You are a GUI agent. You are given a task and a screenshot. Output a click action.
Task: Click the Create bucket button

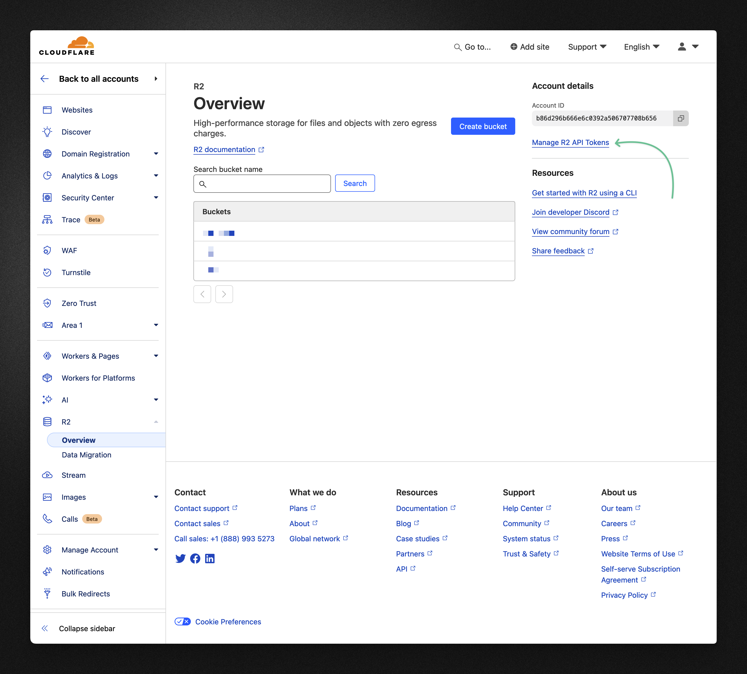pyautogui.click(x=483, y=126)
